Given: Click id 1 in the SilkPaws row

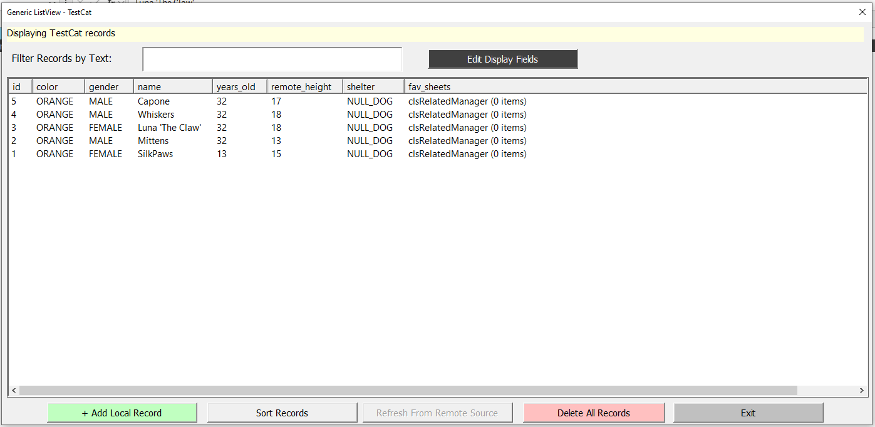Looking at the screenshot, I should point(14,154).
